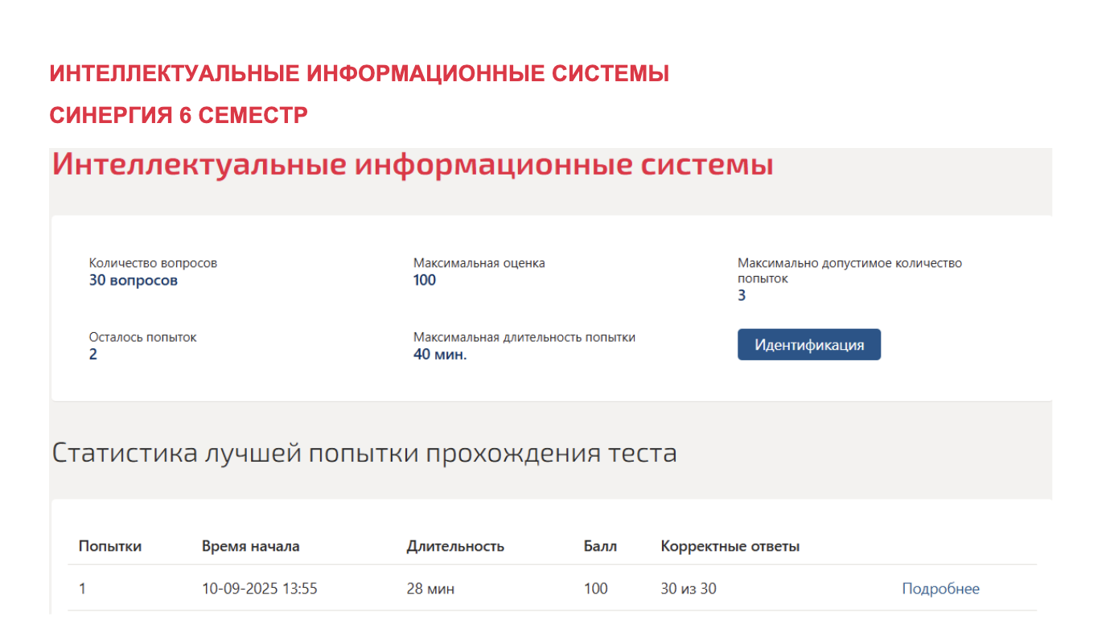
Task: Select the Балл column header
Action: [x=600, y=547]
